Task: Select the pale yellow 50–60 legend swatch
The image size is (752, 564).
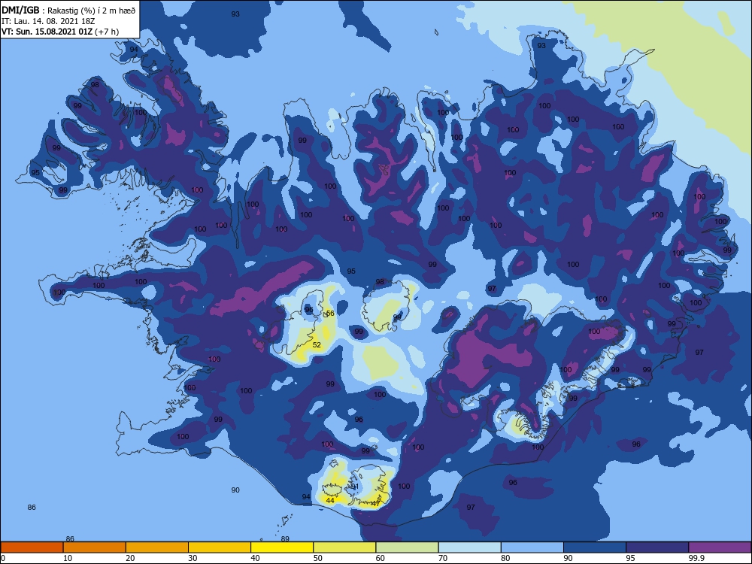Action: click(344, 547)
